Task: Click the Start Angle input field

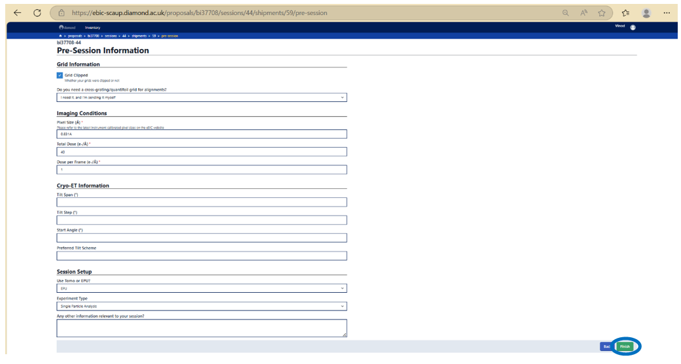Action: pos(201,238)
